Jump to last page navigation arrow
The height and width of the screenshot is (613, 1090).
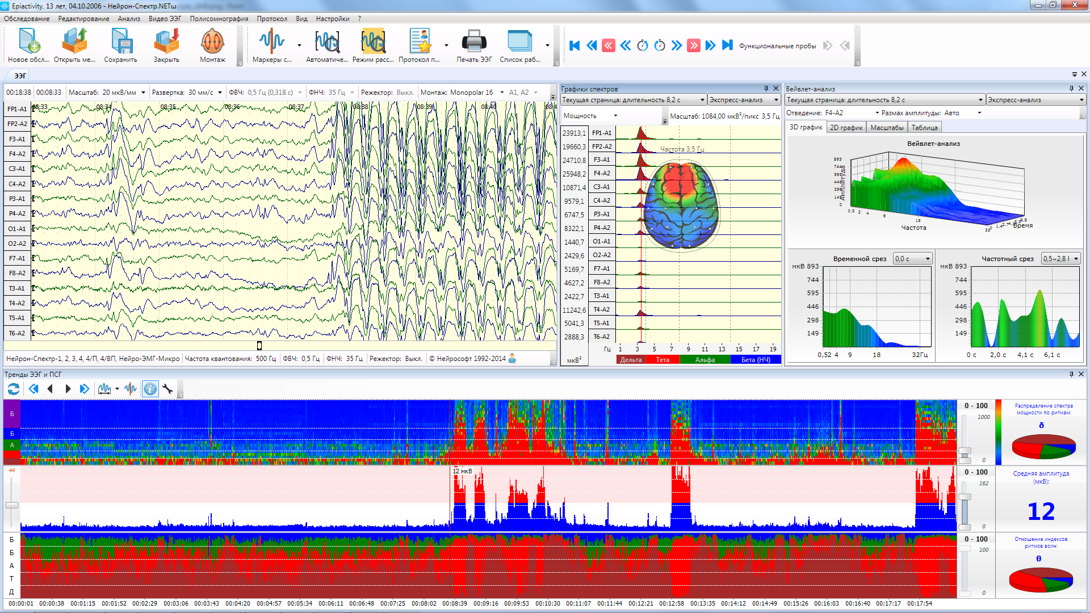[727, 45]
